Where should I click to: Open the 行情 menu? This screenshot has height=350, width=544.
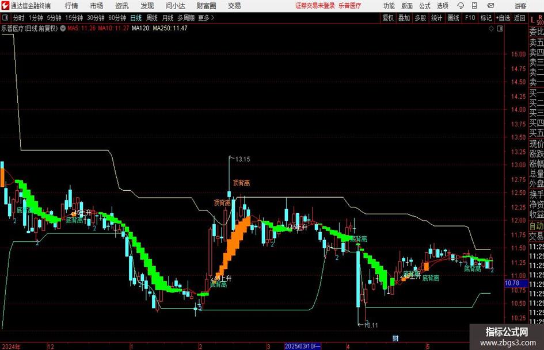71,6
